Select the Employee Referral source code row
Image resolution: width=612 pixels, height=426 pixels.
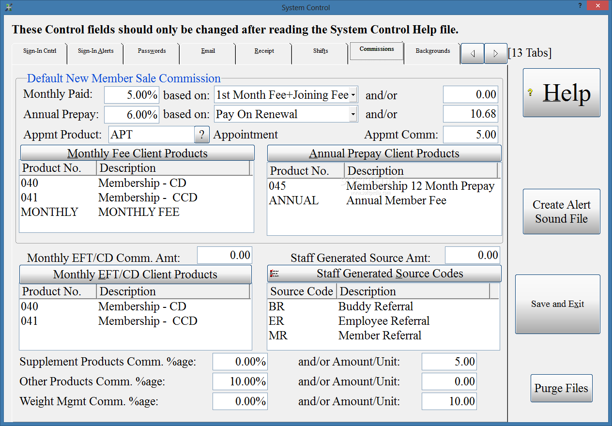click(383, 321)
